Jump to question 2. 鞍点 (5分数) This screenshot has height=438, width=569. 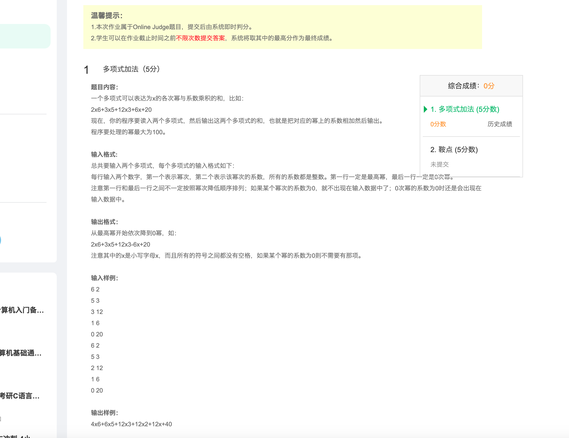pos(454,150)
